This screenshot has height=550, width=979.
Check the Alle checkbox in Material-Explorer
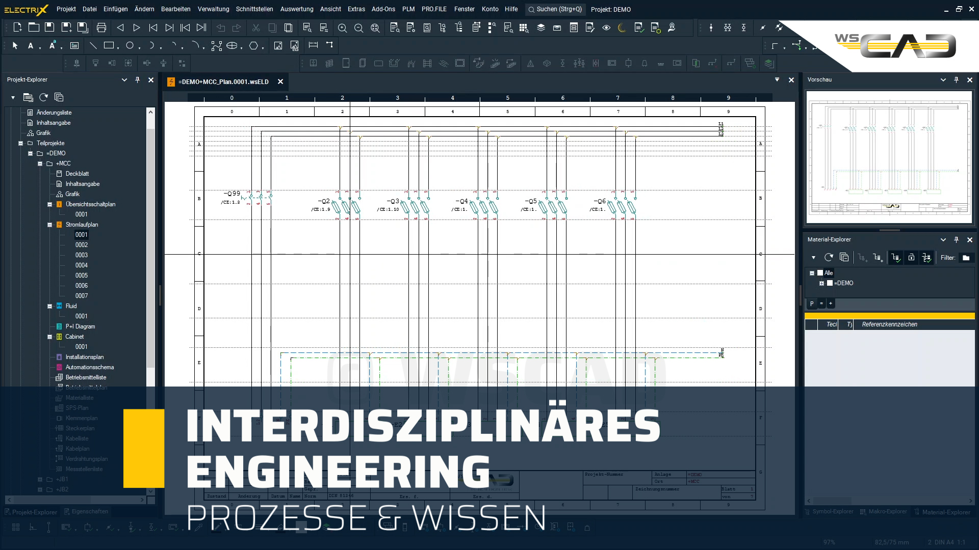pyautogui.click(x=820, y=273)
